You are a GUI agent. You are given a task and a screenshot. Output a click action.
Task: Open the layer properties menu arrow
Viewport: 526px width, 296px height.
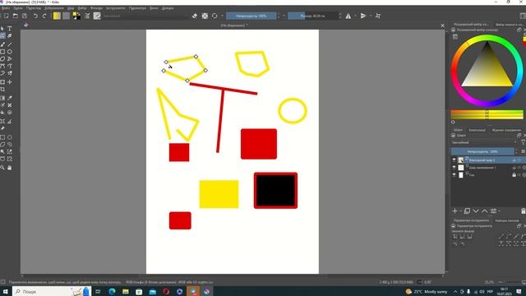tap(500, 211)
